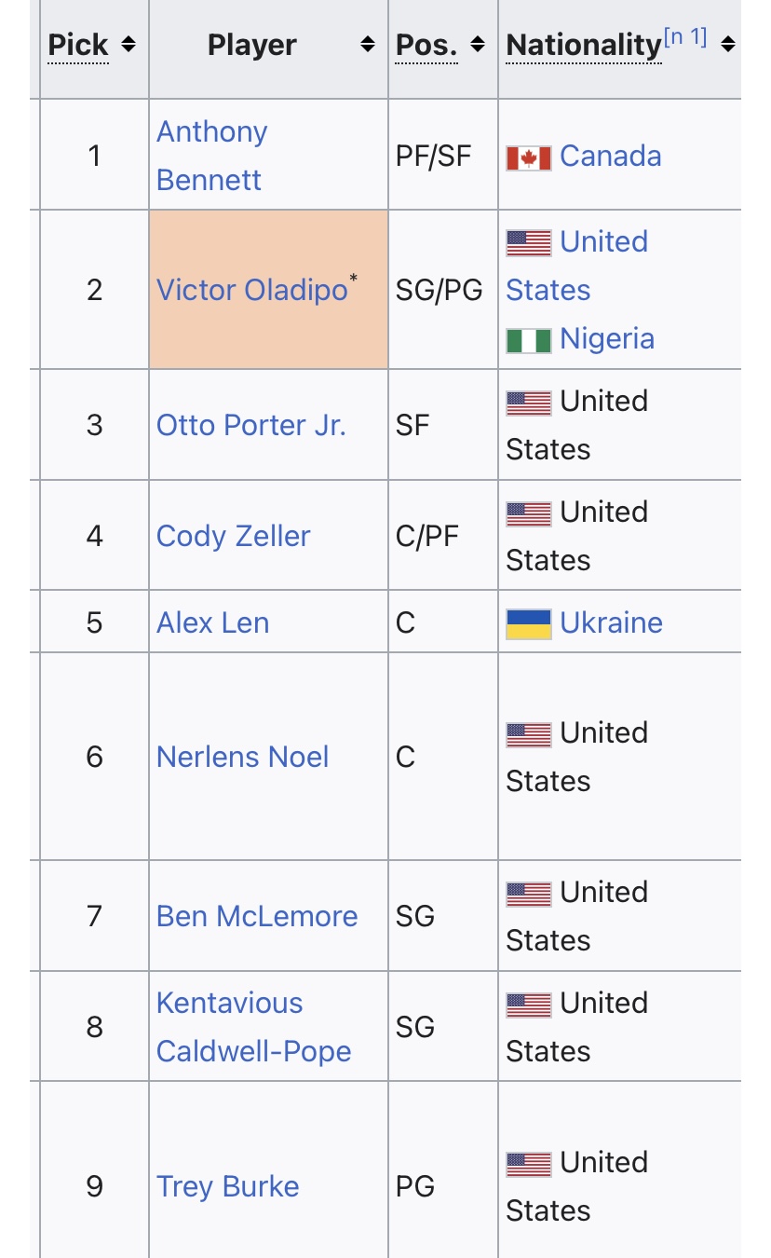Screen dimensions: 771x1258
Task: Sort by position using Pos. arrows
Action: (x=478, y=45)
